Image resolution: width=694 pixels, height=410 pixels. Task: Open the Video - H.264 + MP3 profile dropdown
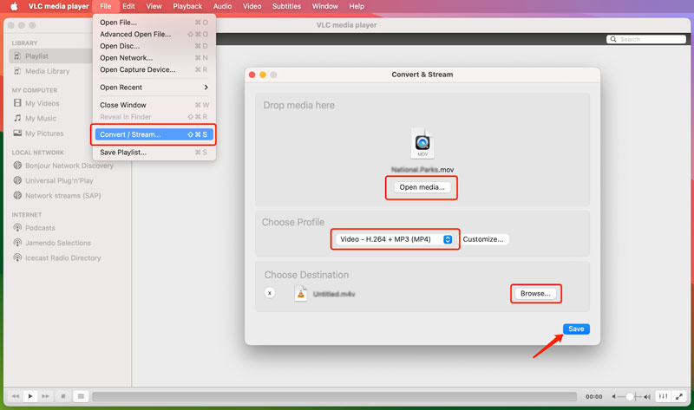click(x=395, y=239)
